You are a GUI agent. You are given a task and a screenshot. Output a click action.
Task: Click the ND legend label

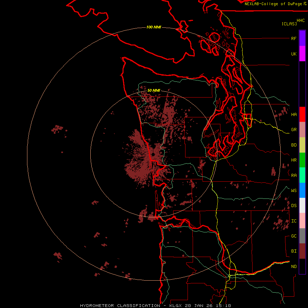click(294, 267)
